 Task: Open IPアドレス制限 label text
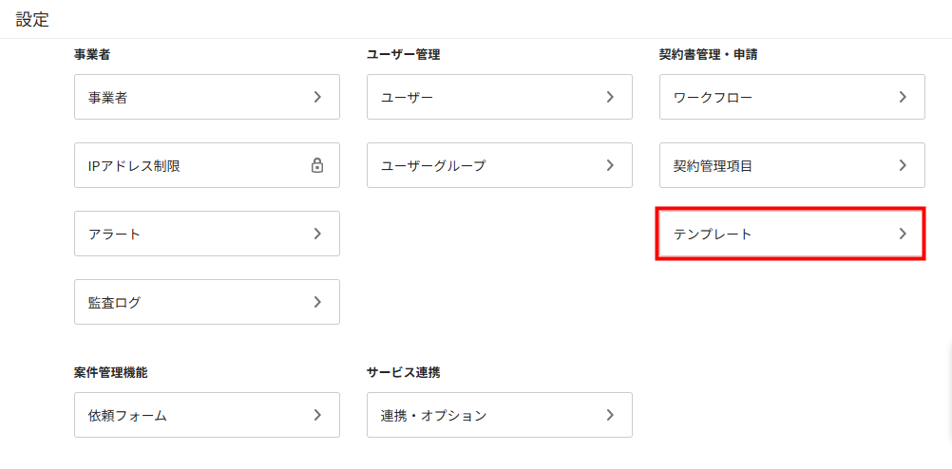[x=134, y=165]
